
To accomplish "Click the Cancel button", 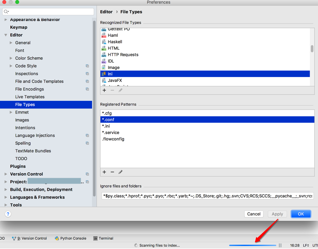I will (x=254, y=214).
